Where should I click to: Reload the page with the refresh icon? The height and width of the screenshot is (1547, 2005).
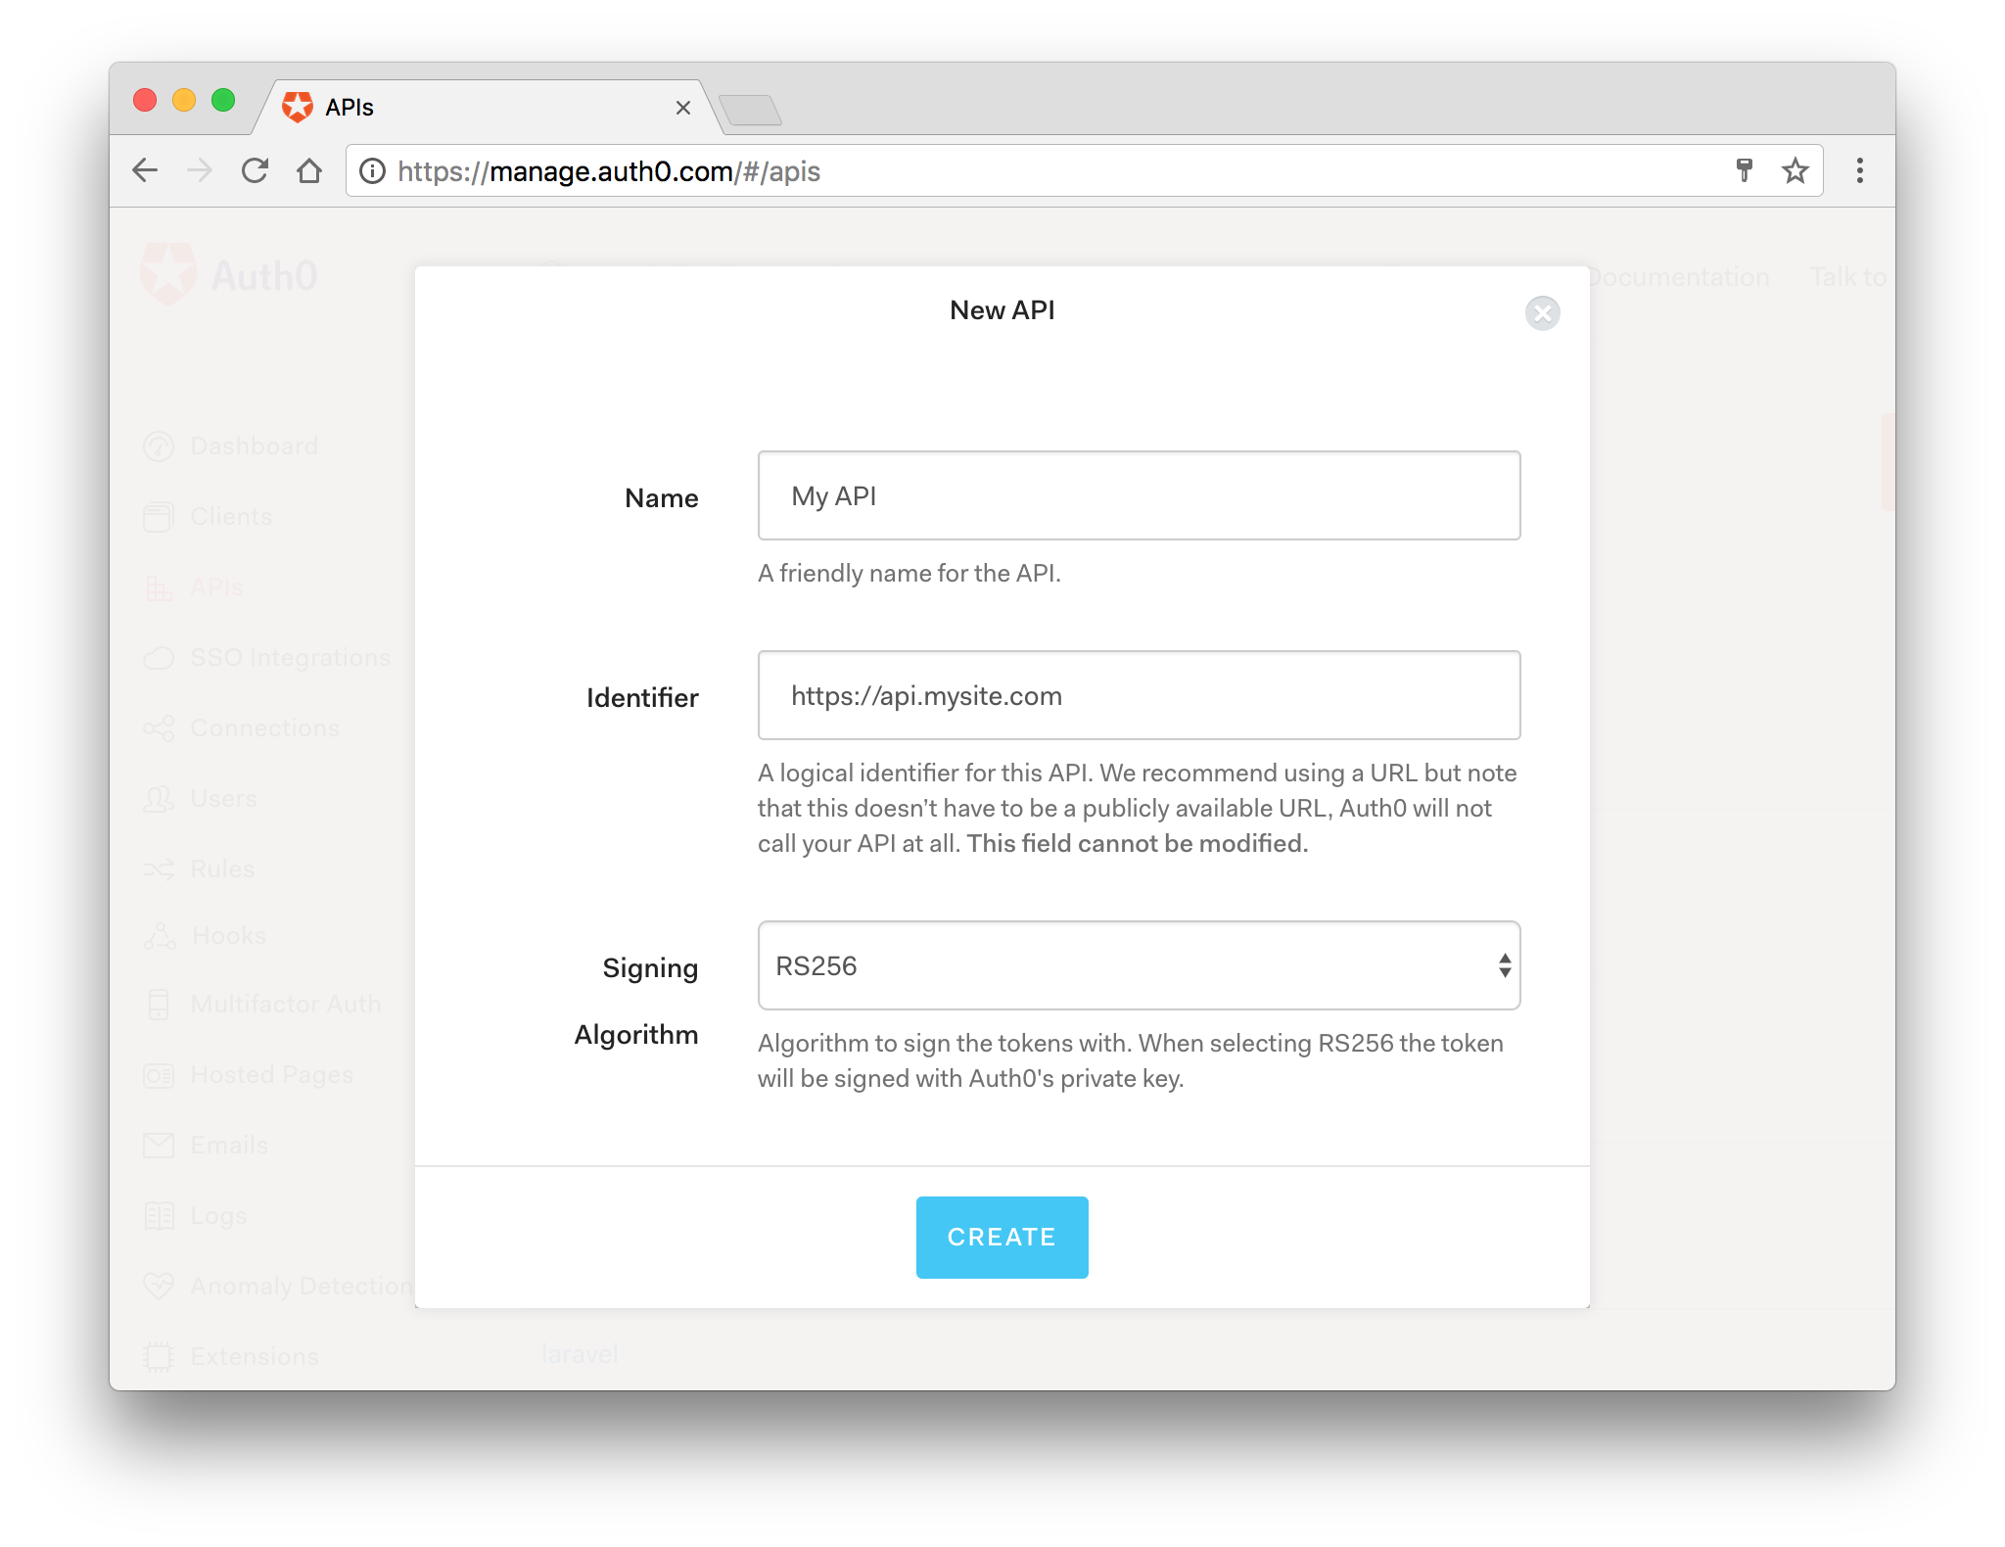pos(256,170)
